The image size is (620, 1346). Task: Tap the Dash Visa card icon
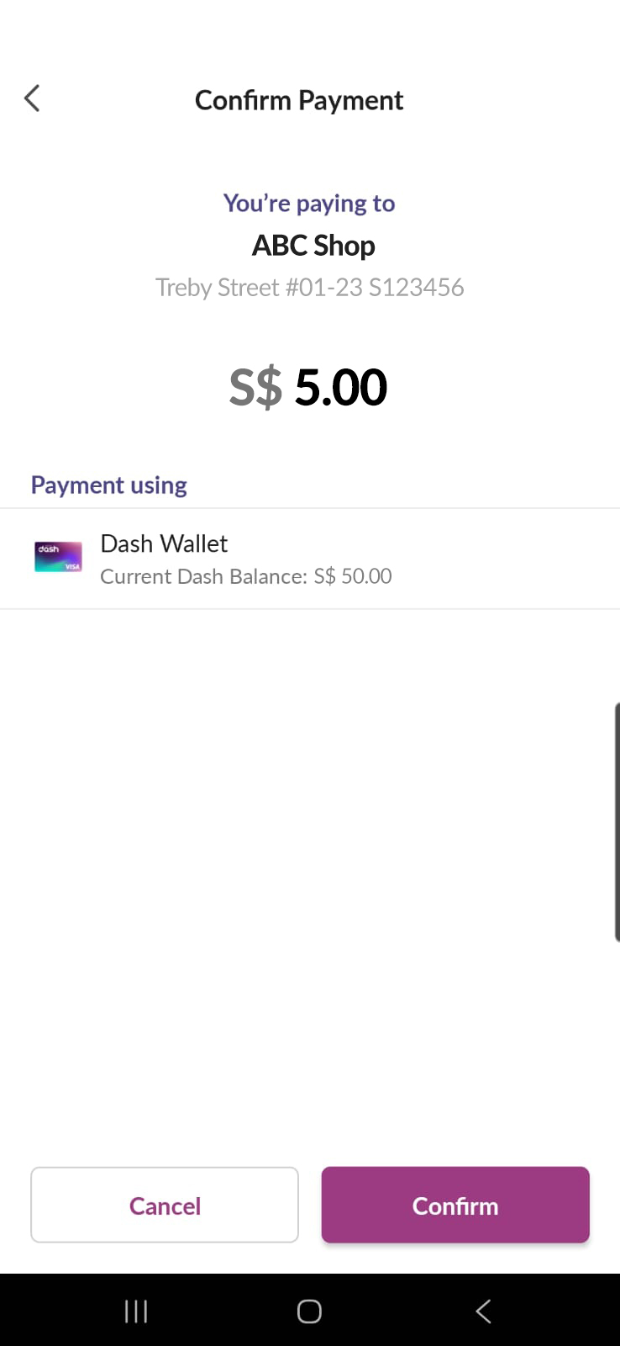58,557
